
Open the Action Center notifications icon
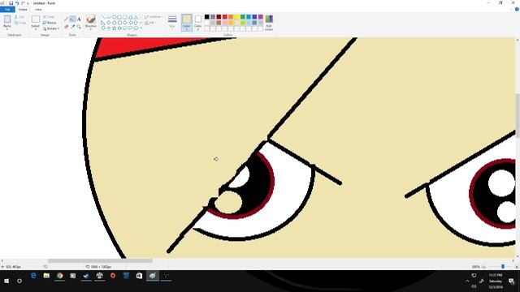[x=511, y=281]
